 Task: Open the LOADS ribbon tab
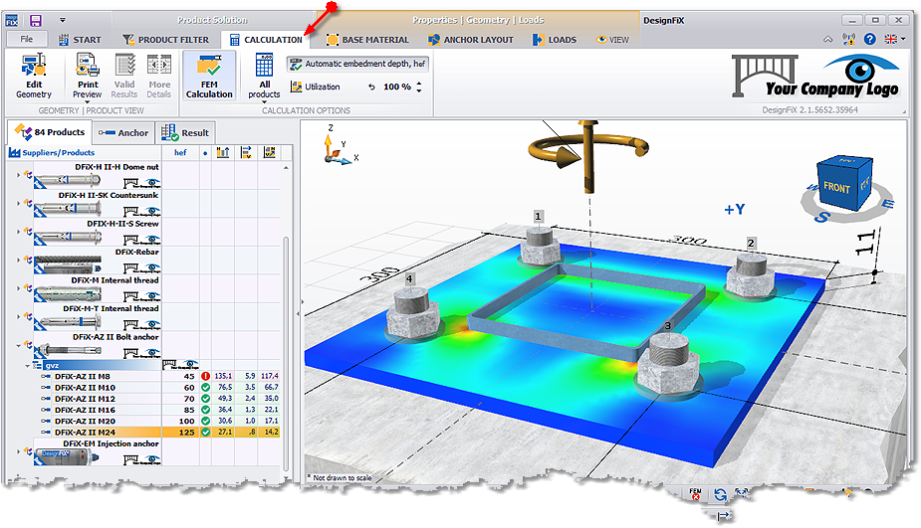(x=555, y=40)
